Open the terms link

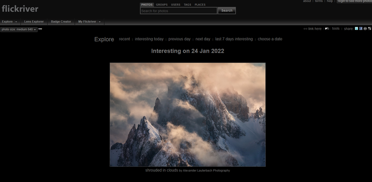pos(319,1)
